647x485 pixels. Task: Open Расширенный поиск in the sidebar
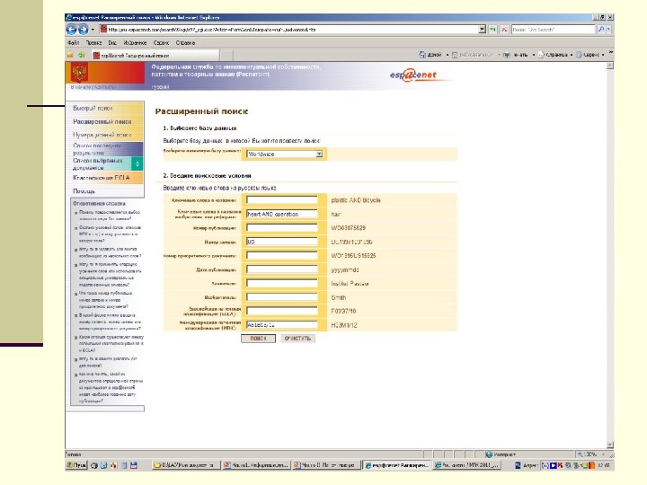coord(102,121)
